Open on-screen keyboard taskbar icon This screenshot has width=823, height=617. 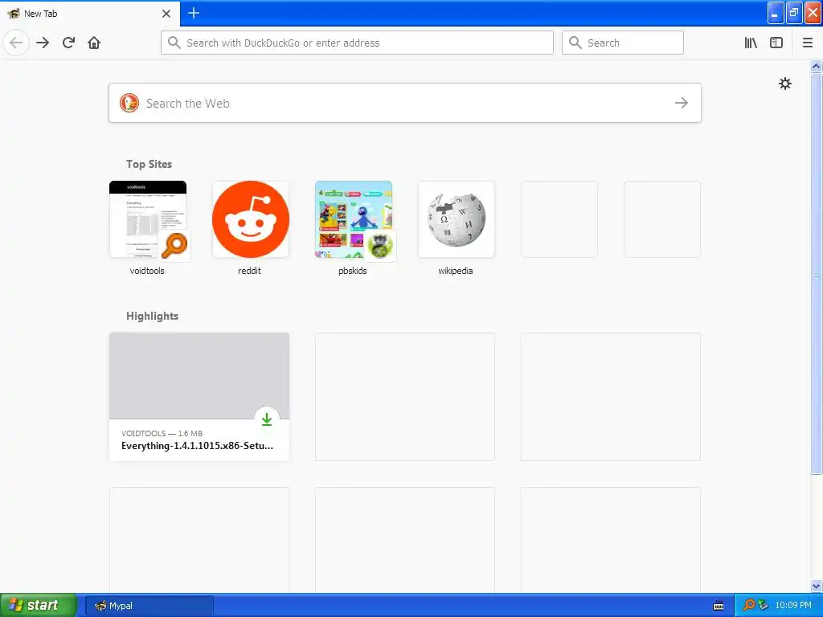pyautogui.click(x=719, y=606)
